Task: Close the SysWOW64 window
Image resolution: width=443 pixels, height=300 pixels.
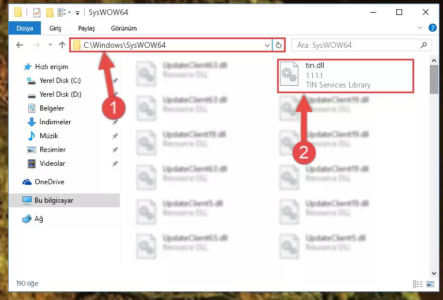Action: tap(426, 12)
